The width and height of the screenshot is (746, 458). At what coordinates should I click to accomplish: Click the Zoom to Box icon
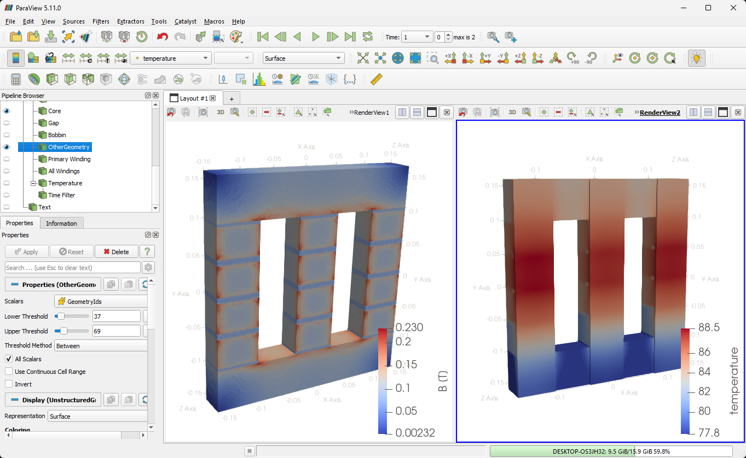[433, 58]
